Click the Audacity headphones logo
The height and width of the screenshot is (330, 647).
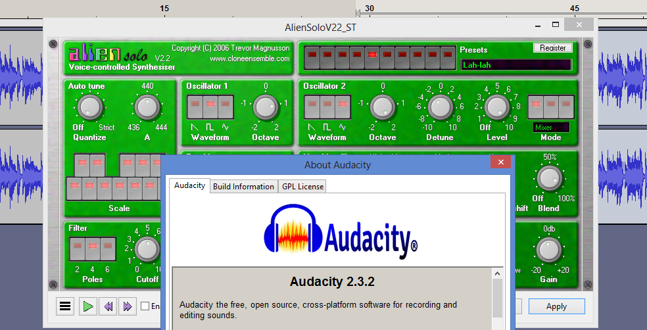click(293, 229)
